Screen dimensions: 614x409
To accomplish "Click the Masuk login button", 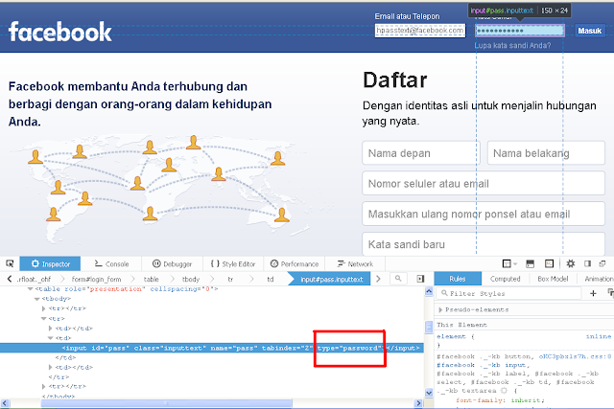I will click(x=589, y=31).
